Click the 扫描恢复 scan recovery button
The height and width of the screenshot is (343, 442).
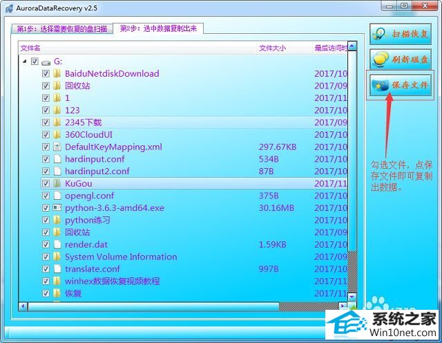(401, 34)
